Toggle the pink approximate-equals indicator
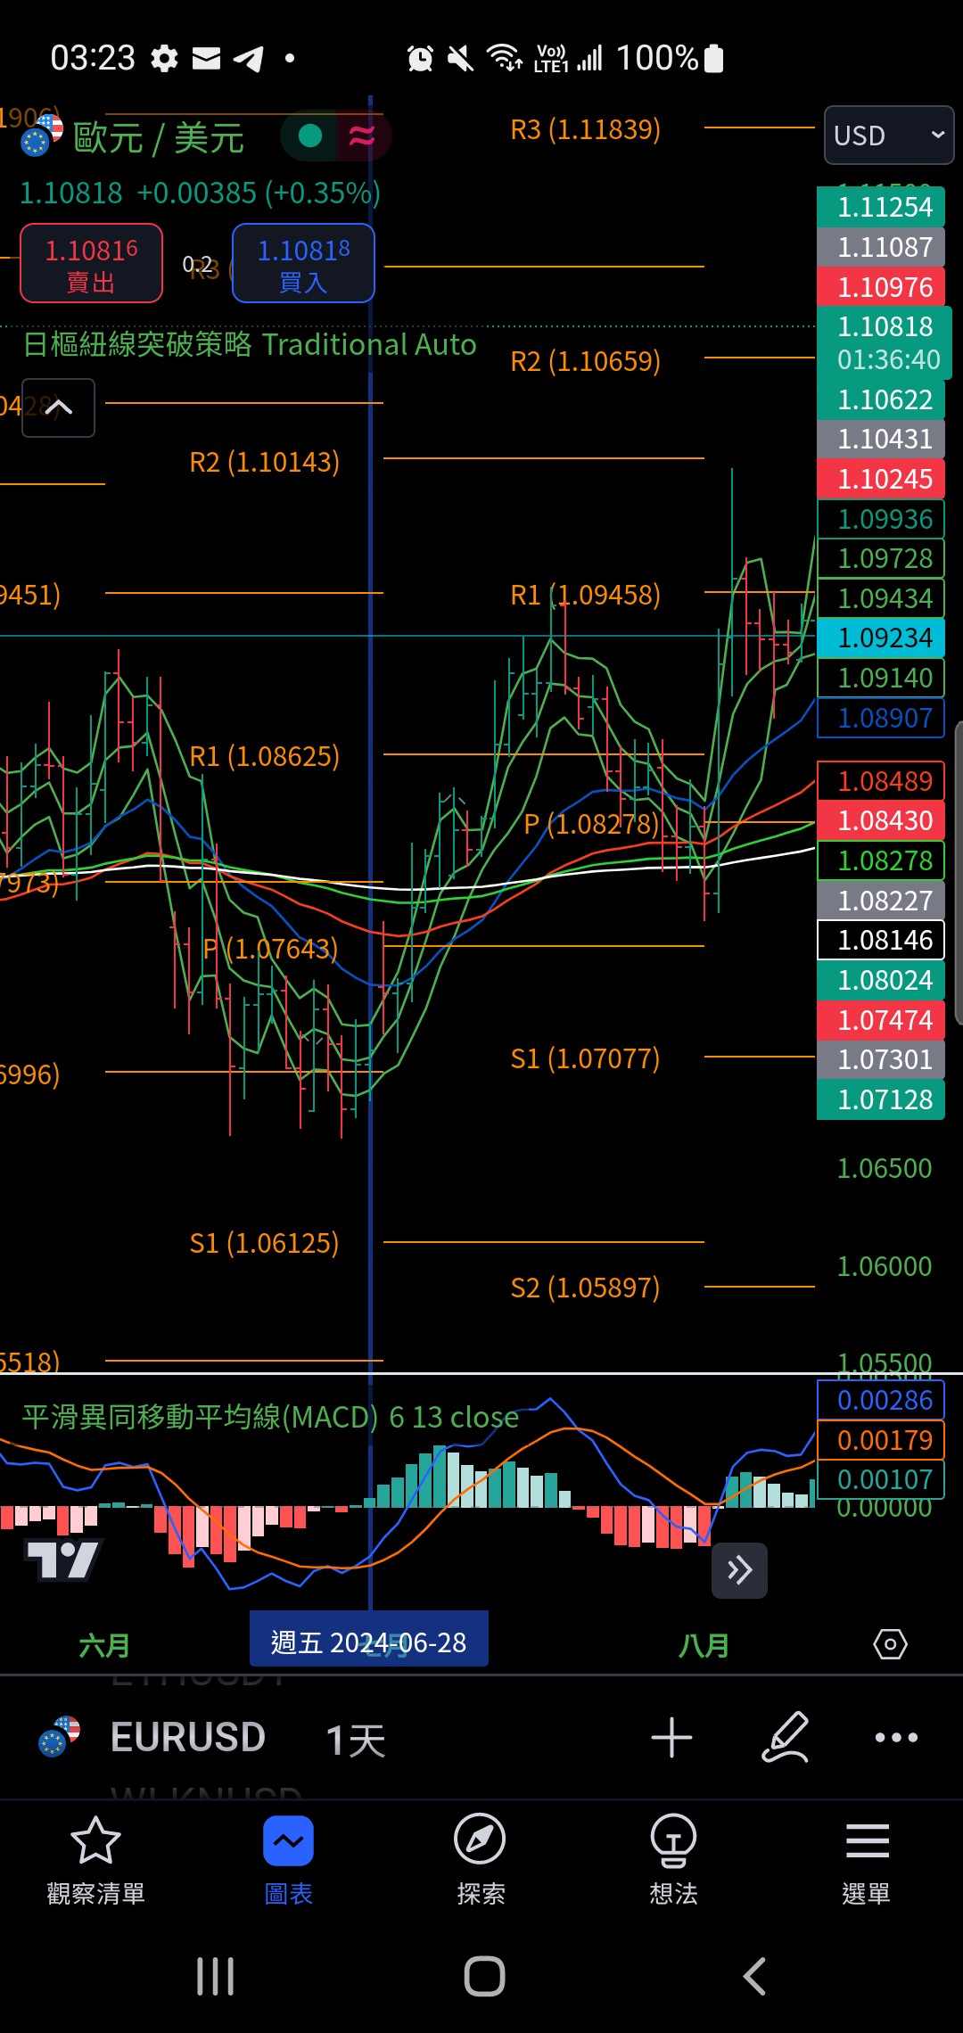The width and height of the screenshot is (963, 2033). coord(361,136)
